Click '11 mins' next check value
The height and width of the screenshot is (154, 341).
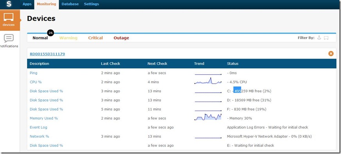click(154, 109)
